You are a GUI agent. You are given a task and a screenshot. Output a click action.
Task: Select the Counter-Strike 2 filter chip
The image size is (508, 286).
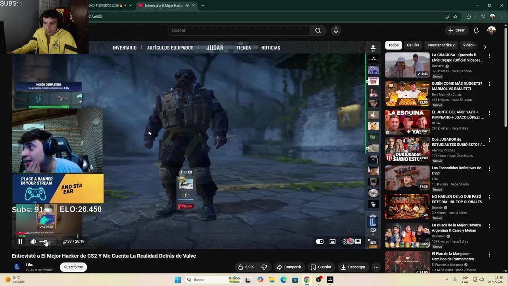pos(441,45)
